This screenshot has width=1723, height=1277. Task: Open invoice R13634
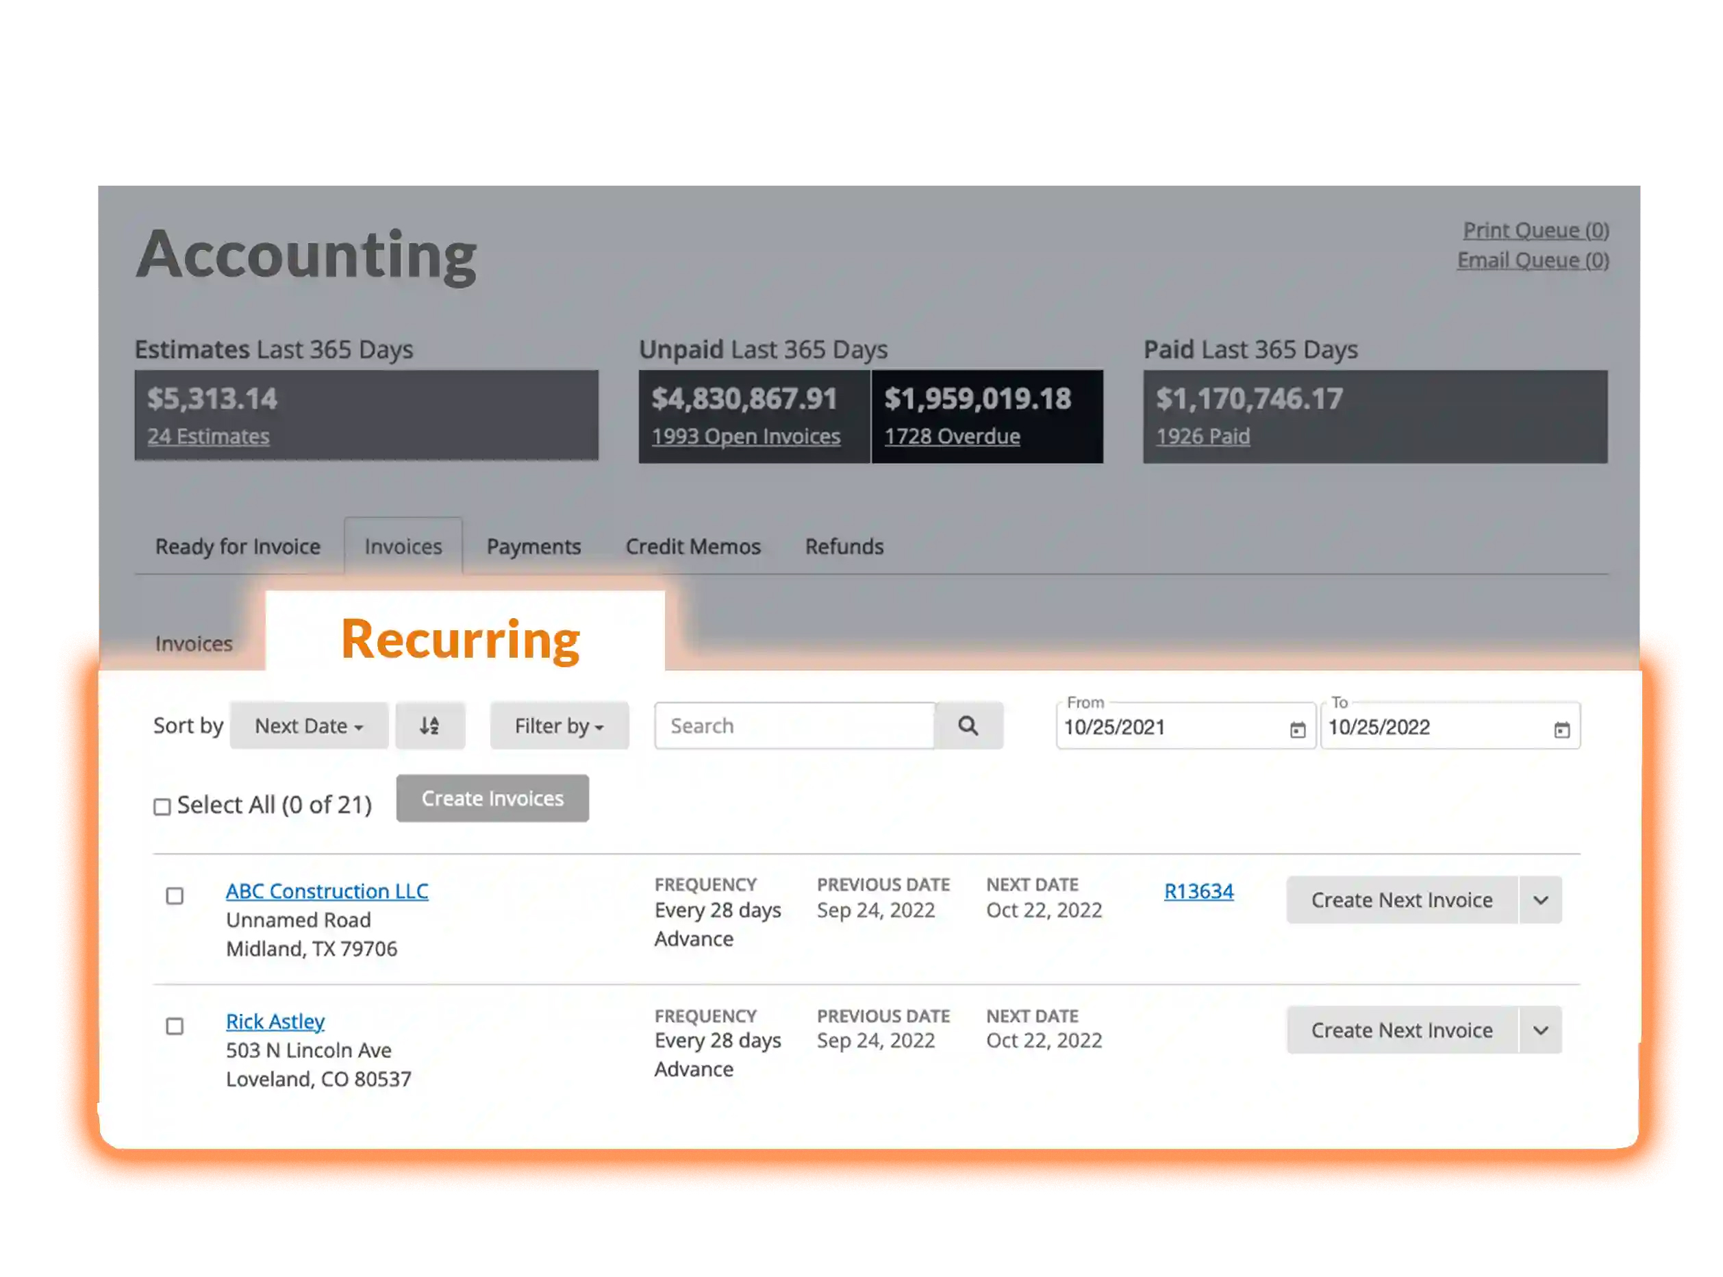point(1198,891)
